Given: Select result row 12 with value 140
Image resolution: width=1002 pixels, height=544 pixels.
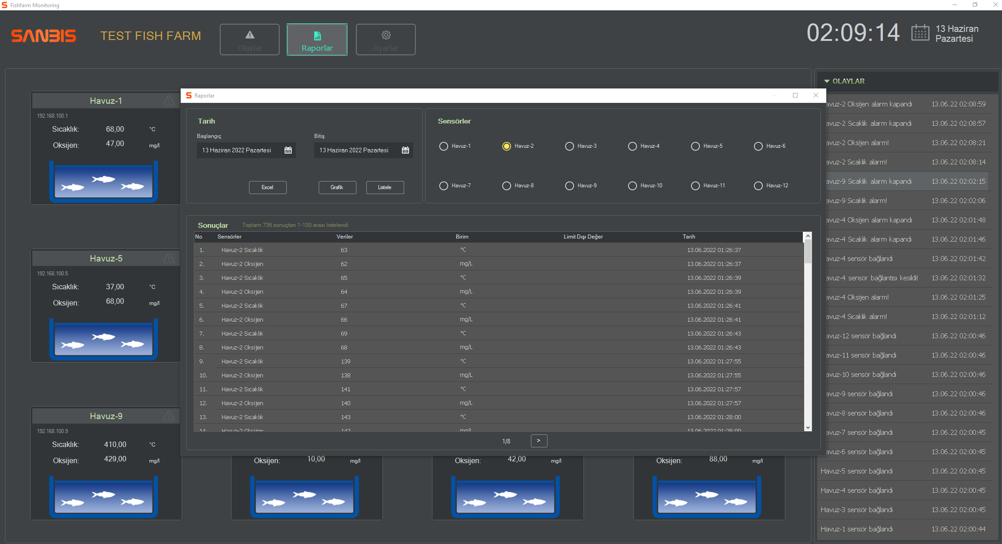Looking at the screenshot, I should 498,403.
